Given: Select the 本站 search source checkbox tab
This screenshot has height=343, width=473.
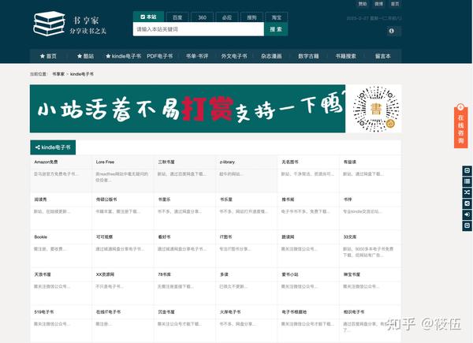Looking at the screenshot, I should [148, 17].
